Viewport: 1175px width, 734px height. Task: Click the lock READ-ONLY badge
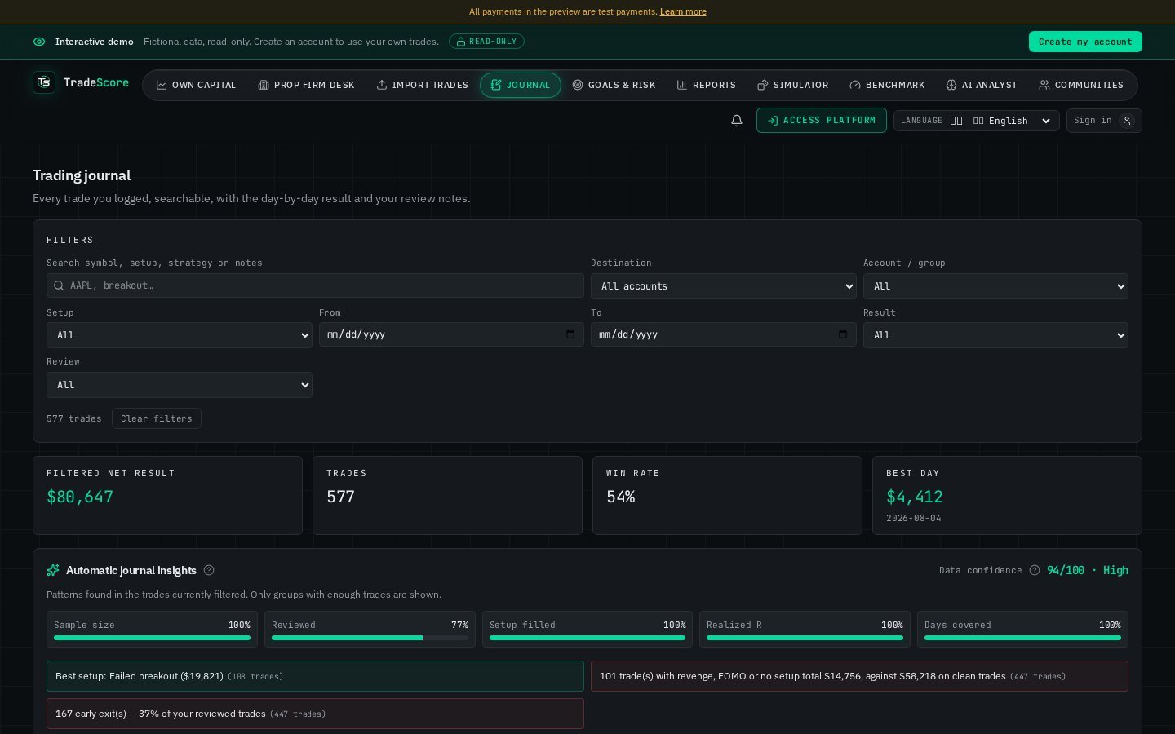(x=486, y=42)
